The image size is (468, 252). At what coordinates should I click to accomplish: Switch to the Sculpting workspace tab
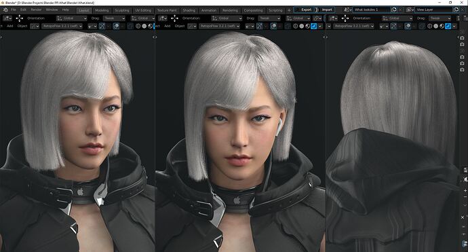pyautogui.click(x=122, y=10)
